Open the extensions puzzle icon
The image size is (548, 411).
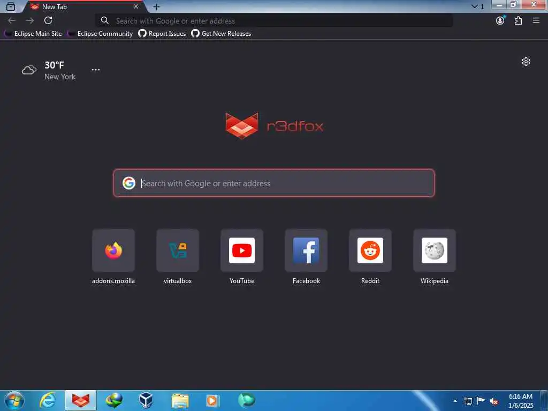click(x=518, y=21)
